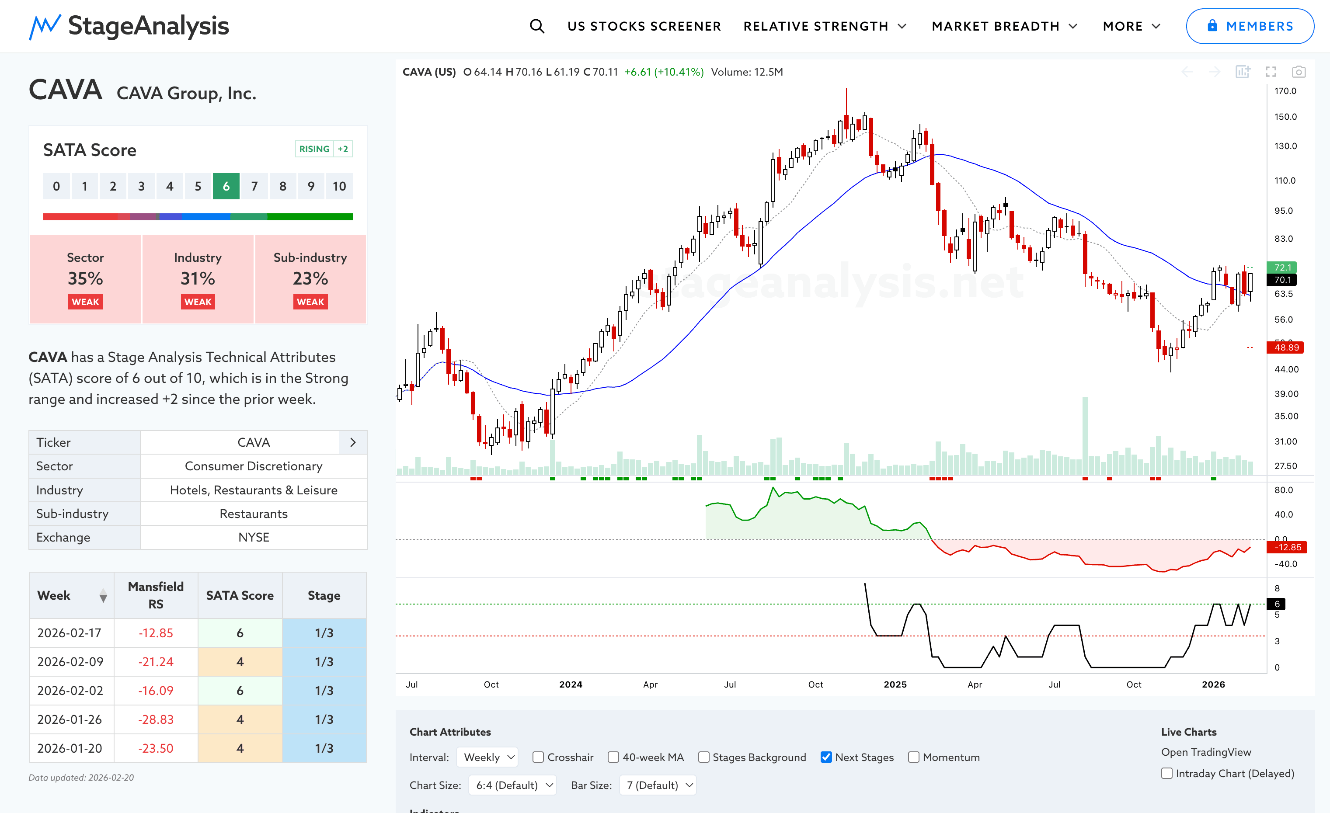Take a chart snapshot with camera icon

[1299, 72]
